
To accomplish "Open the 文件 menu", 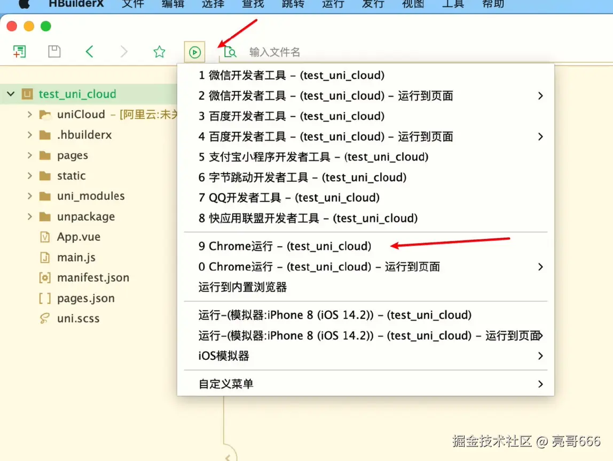I will [x=133, y=4].
